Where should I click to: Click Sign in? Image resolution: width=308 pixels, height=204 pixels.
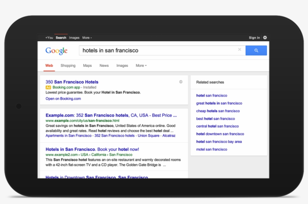[x=254, y=38]
